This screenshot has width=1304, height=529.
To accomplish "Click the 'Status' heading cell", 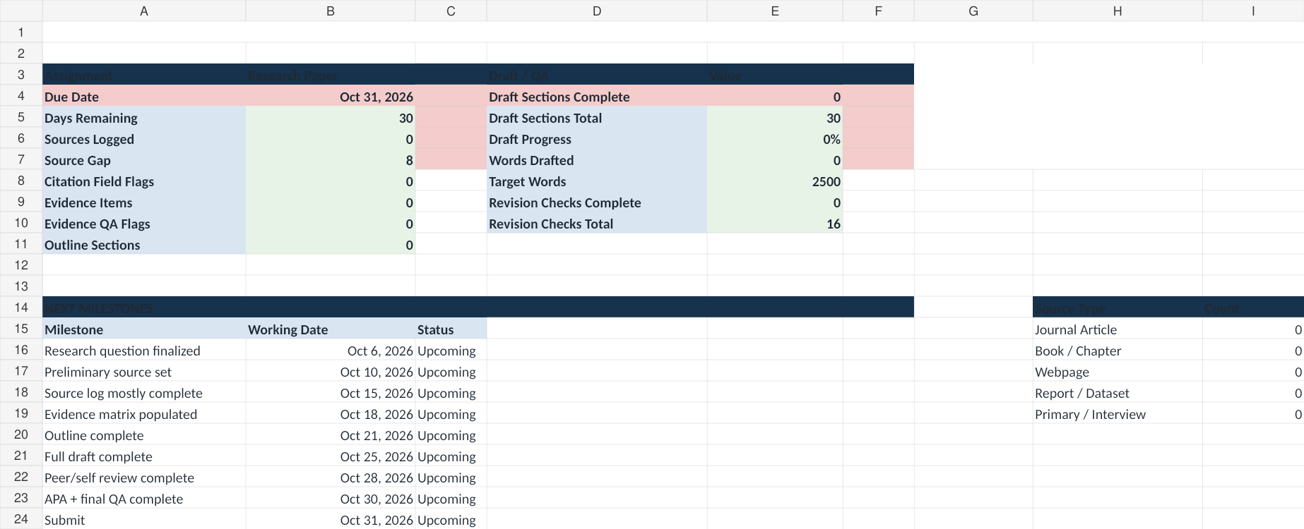I will (451, 329).
